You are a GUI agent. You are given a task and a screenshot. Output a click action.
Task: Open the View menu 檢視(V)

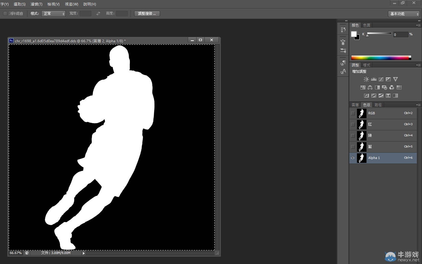[x=54, y=4]
